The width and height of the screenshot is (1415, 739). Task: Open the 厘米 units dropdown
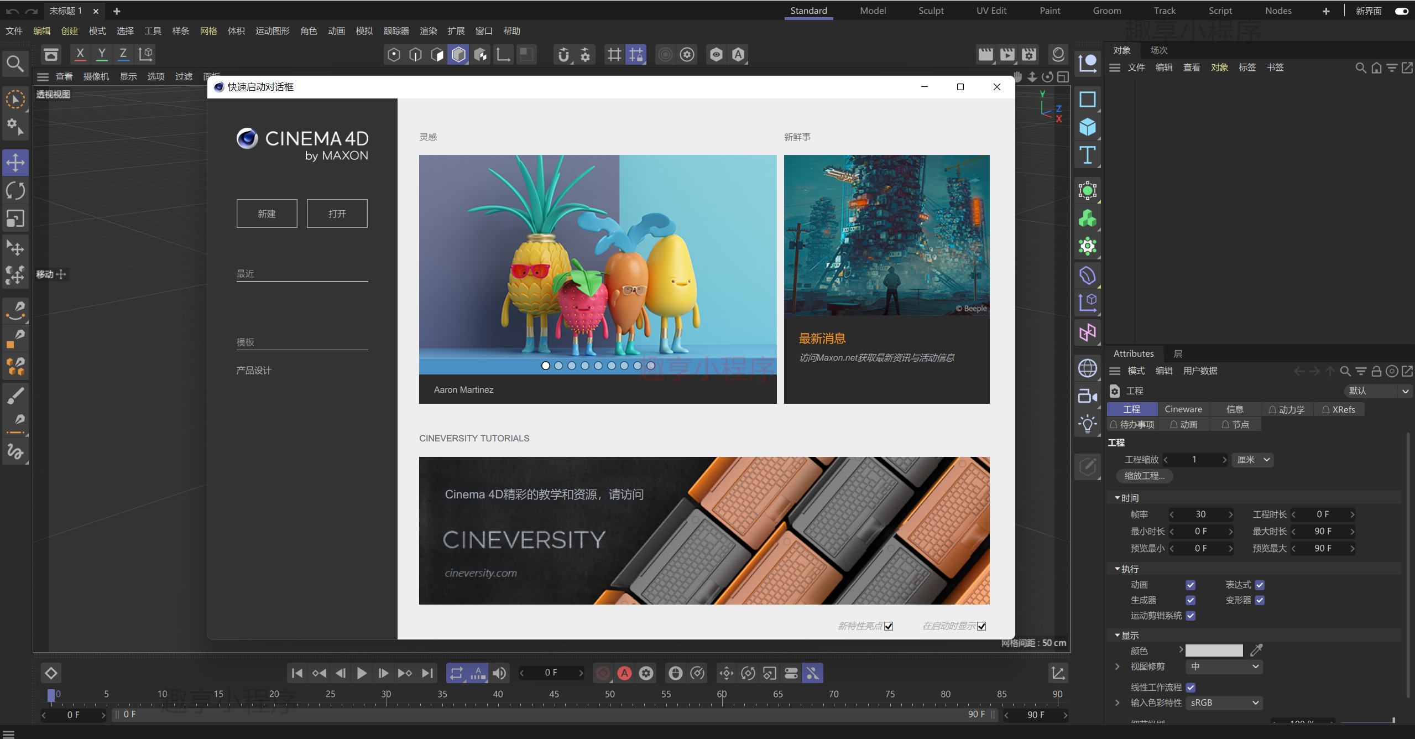[1252, 460]
